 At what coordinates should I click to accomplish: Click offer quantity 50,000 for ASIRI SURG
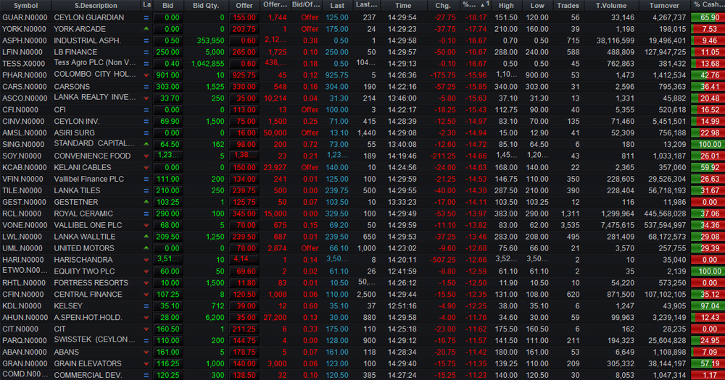point(275,133)
